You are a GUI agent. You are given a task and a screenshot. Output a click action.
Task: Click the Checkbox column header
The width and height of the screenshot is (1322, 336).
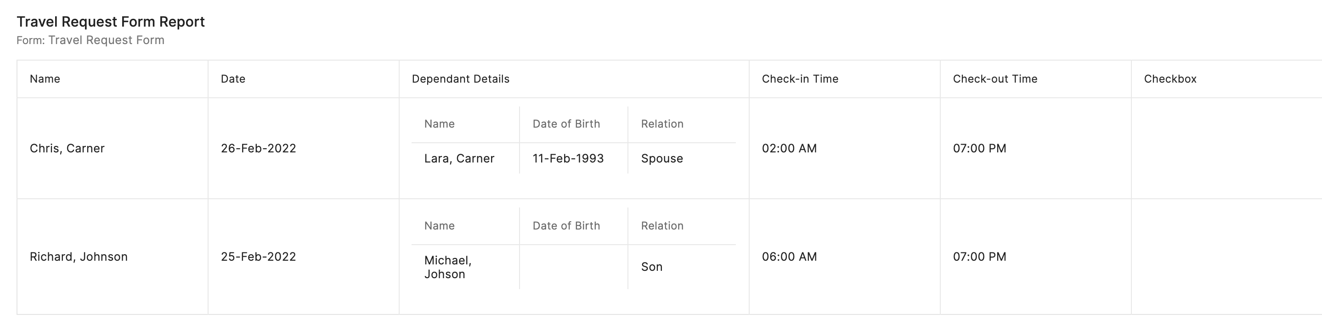[1169, 79]
